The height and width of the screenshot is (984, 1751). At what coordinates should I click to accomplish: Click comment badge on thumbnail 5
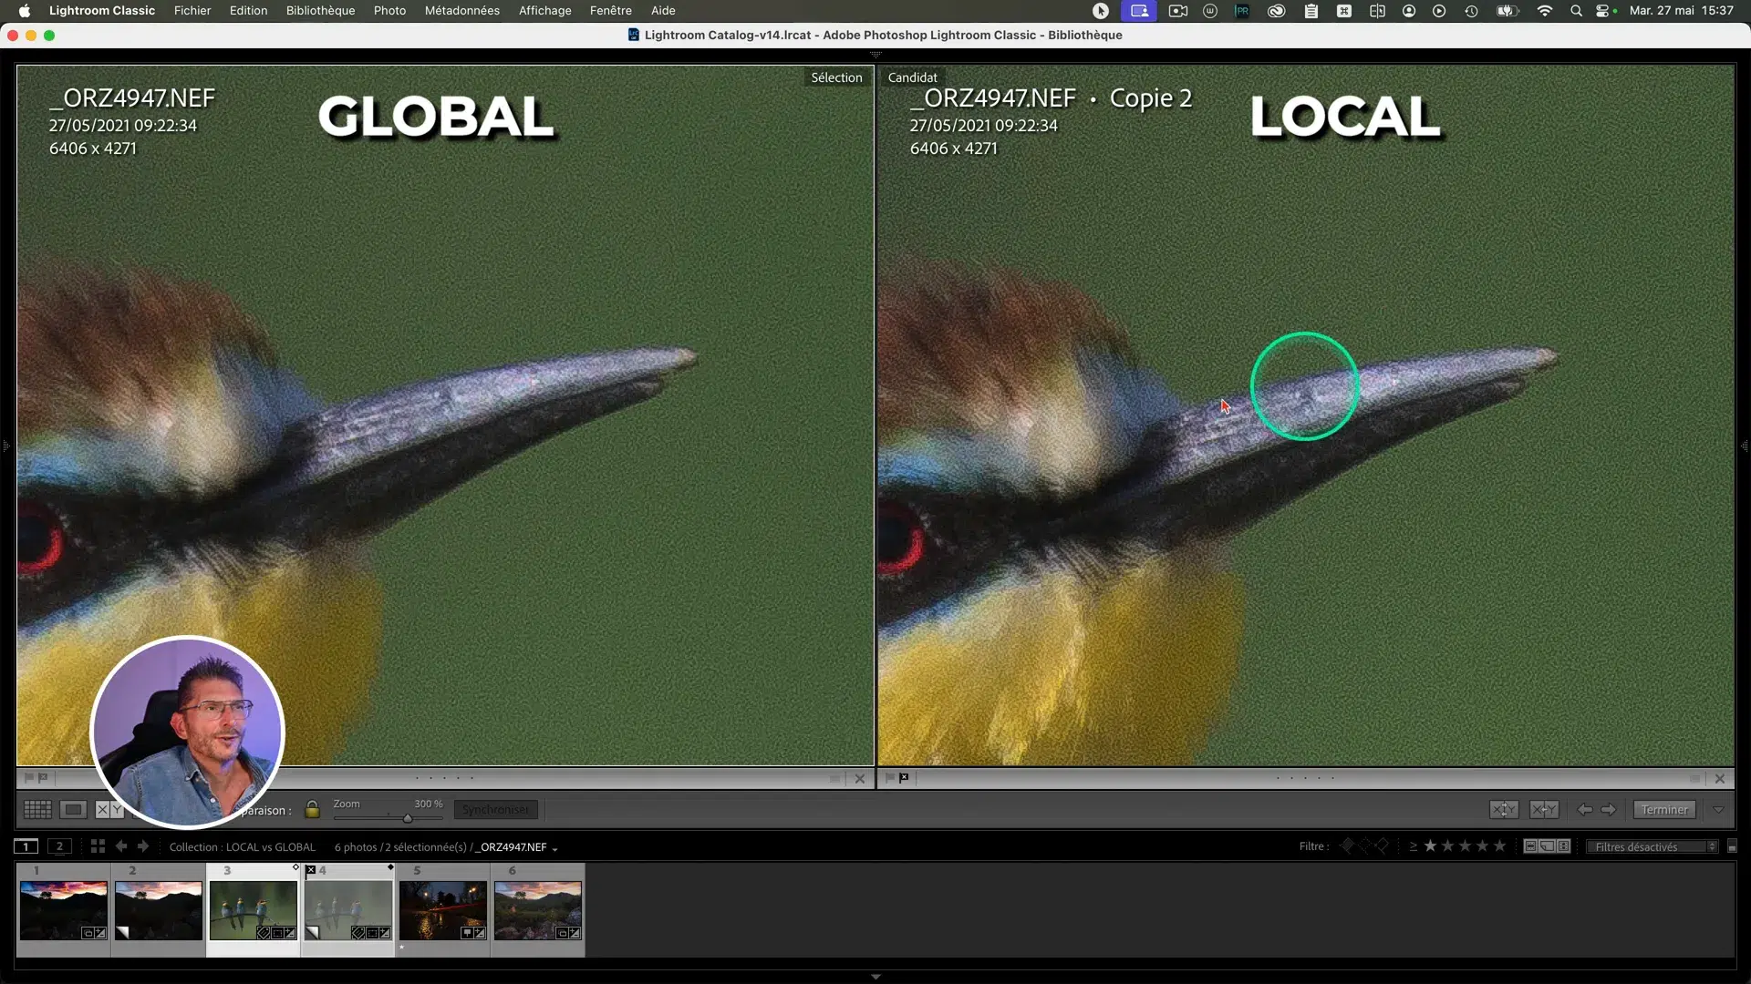[x=466, y=933]
